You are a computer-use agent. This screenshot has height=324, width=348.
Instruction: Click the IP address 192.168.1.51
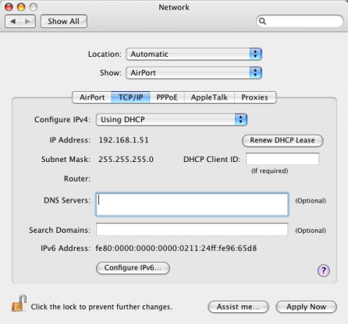tap(123, 140)
